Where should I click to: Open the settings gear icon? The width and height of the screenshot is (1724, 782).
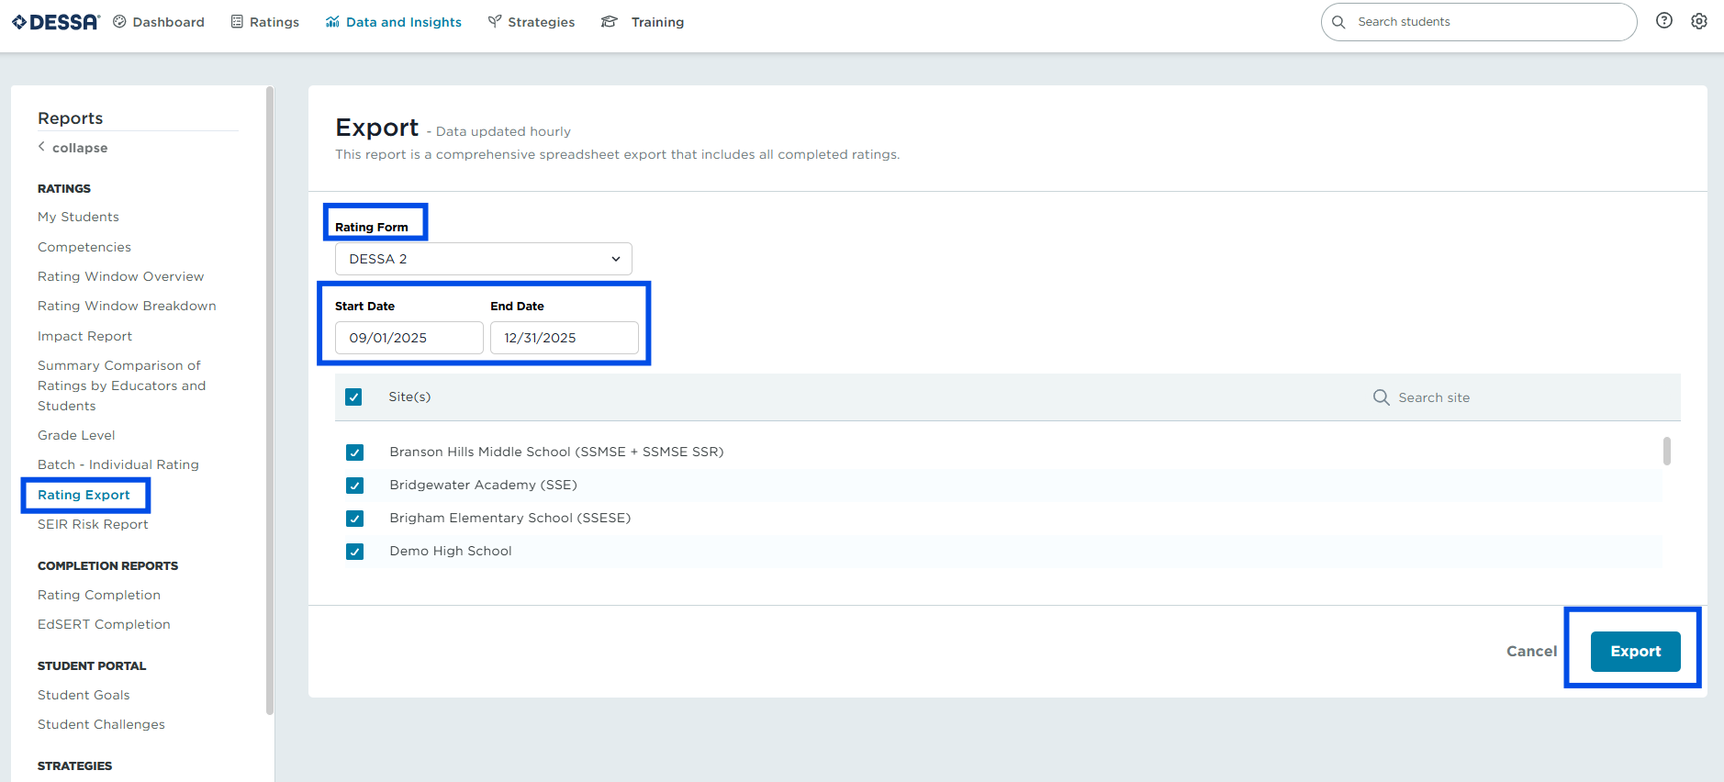[1699, 21]
